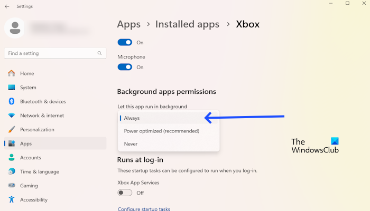370x211 pixels.
Task: Open Time & language settings
Action: (x=55, y=171)
